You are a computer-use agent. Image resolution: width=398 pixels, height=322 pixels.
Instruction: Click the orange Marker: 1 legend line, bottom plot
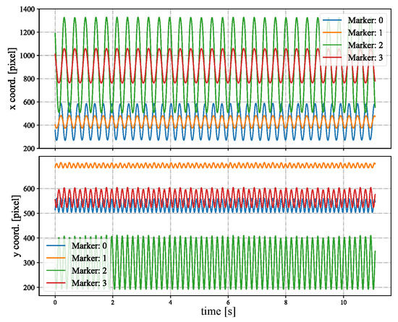click(x=56, y=258)
